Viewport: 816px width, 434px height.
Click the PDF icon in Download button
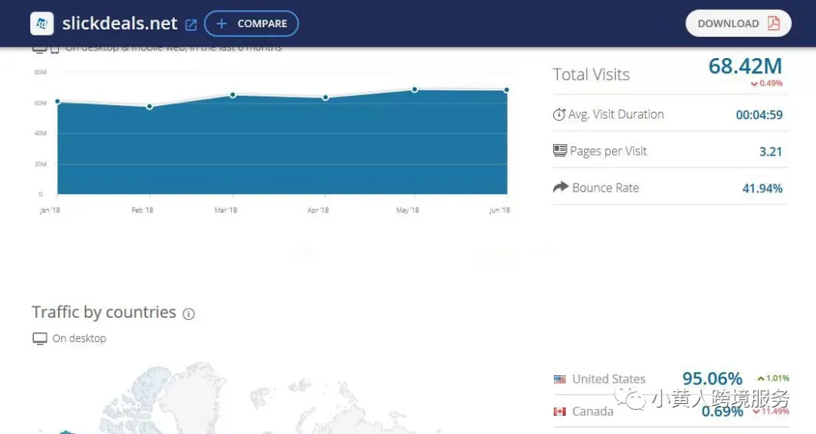[x=774, y=23]
